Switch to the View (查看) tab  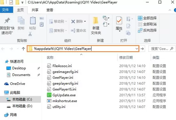point(50,10)
